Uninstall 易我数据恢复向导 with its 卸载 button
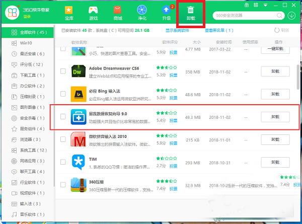 (275, 117)
